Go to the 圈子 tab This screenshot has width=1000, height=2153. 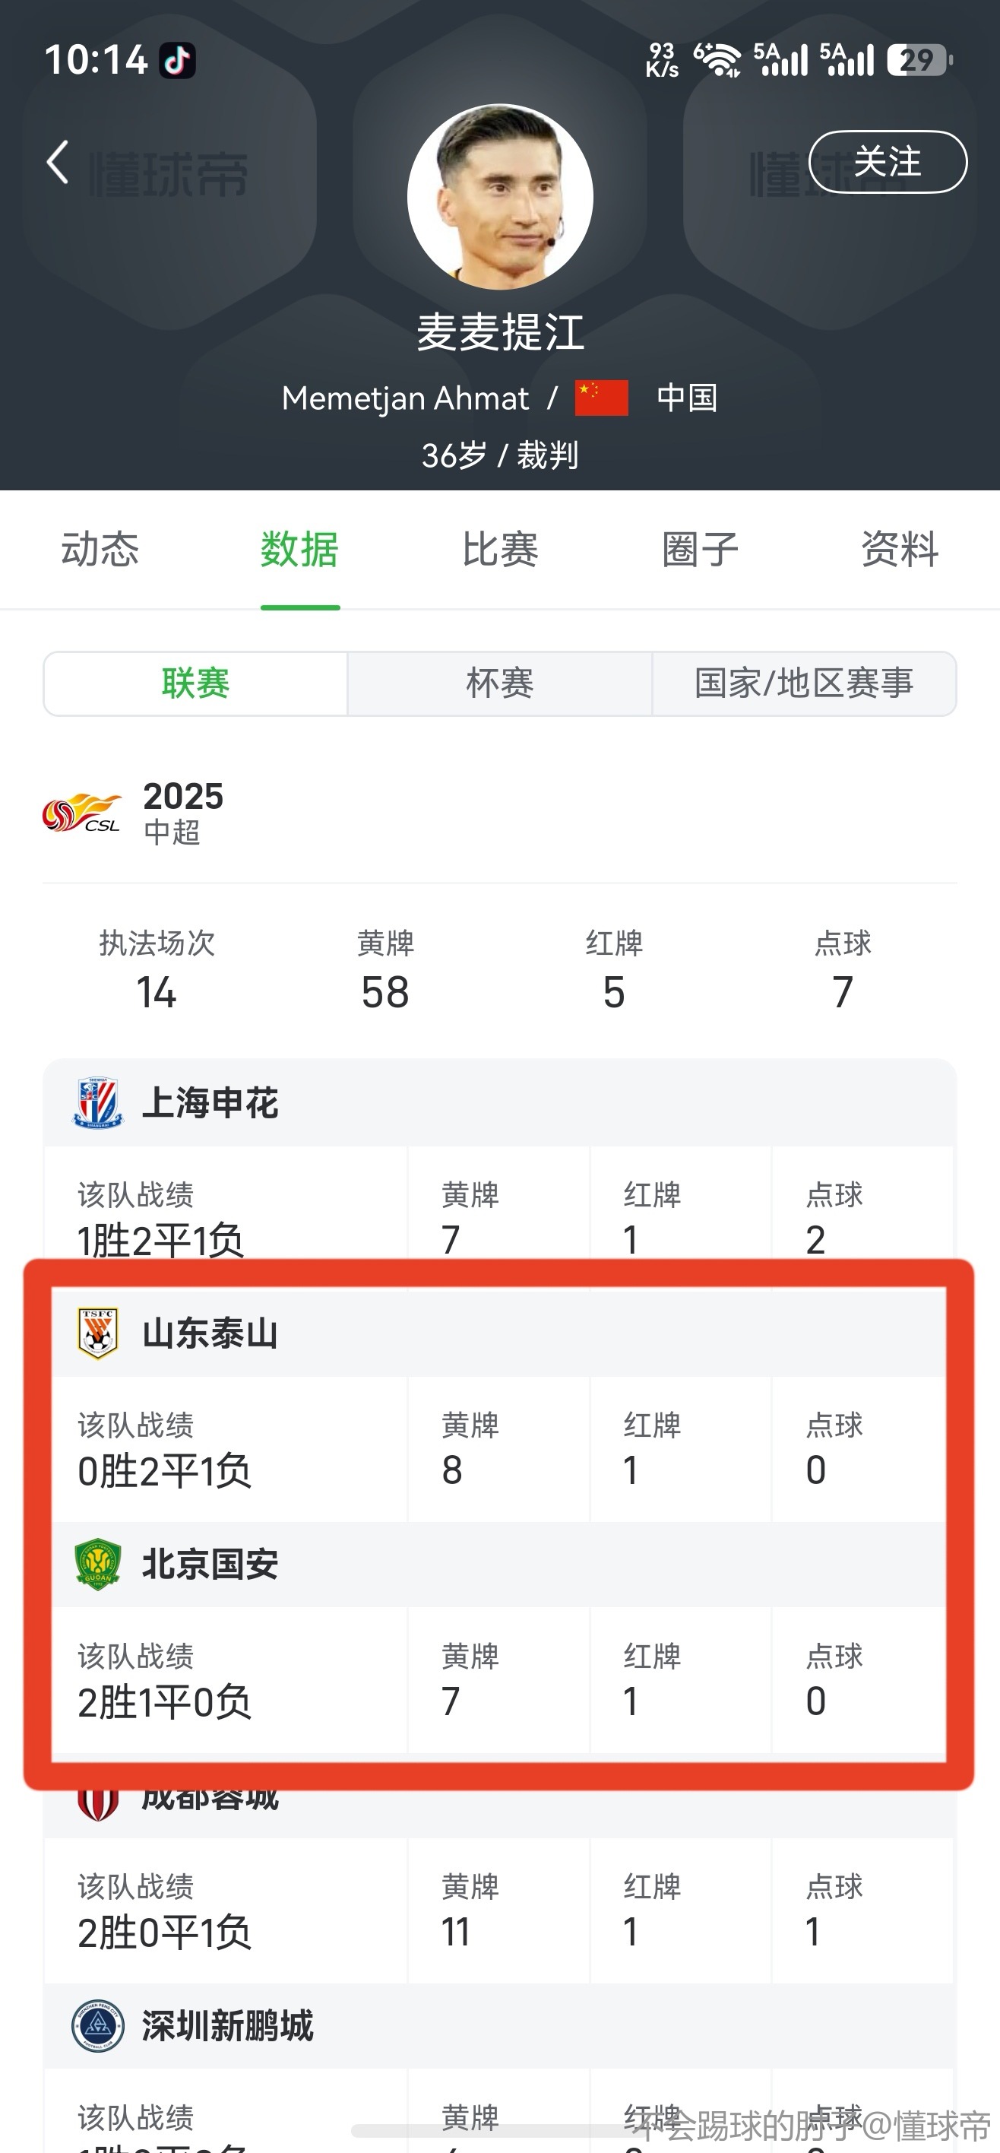(x=700, y=550)
